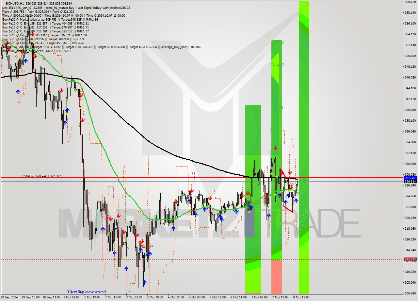418x301 pixels.
Task: Click the 'Target:340.908 || R/R:2.98' line
Action: click(67, 39)
